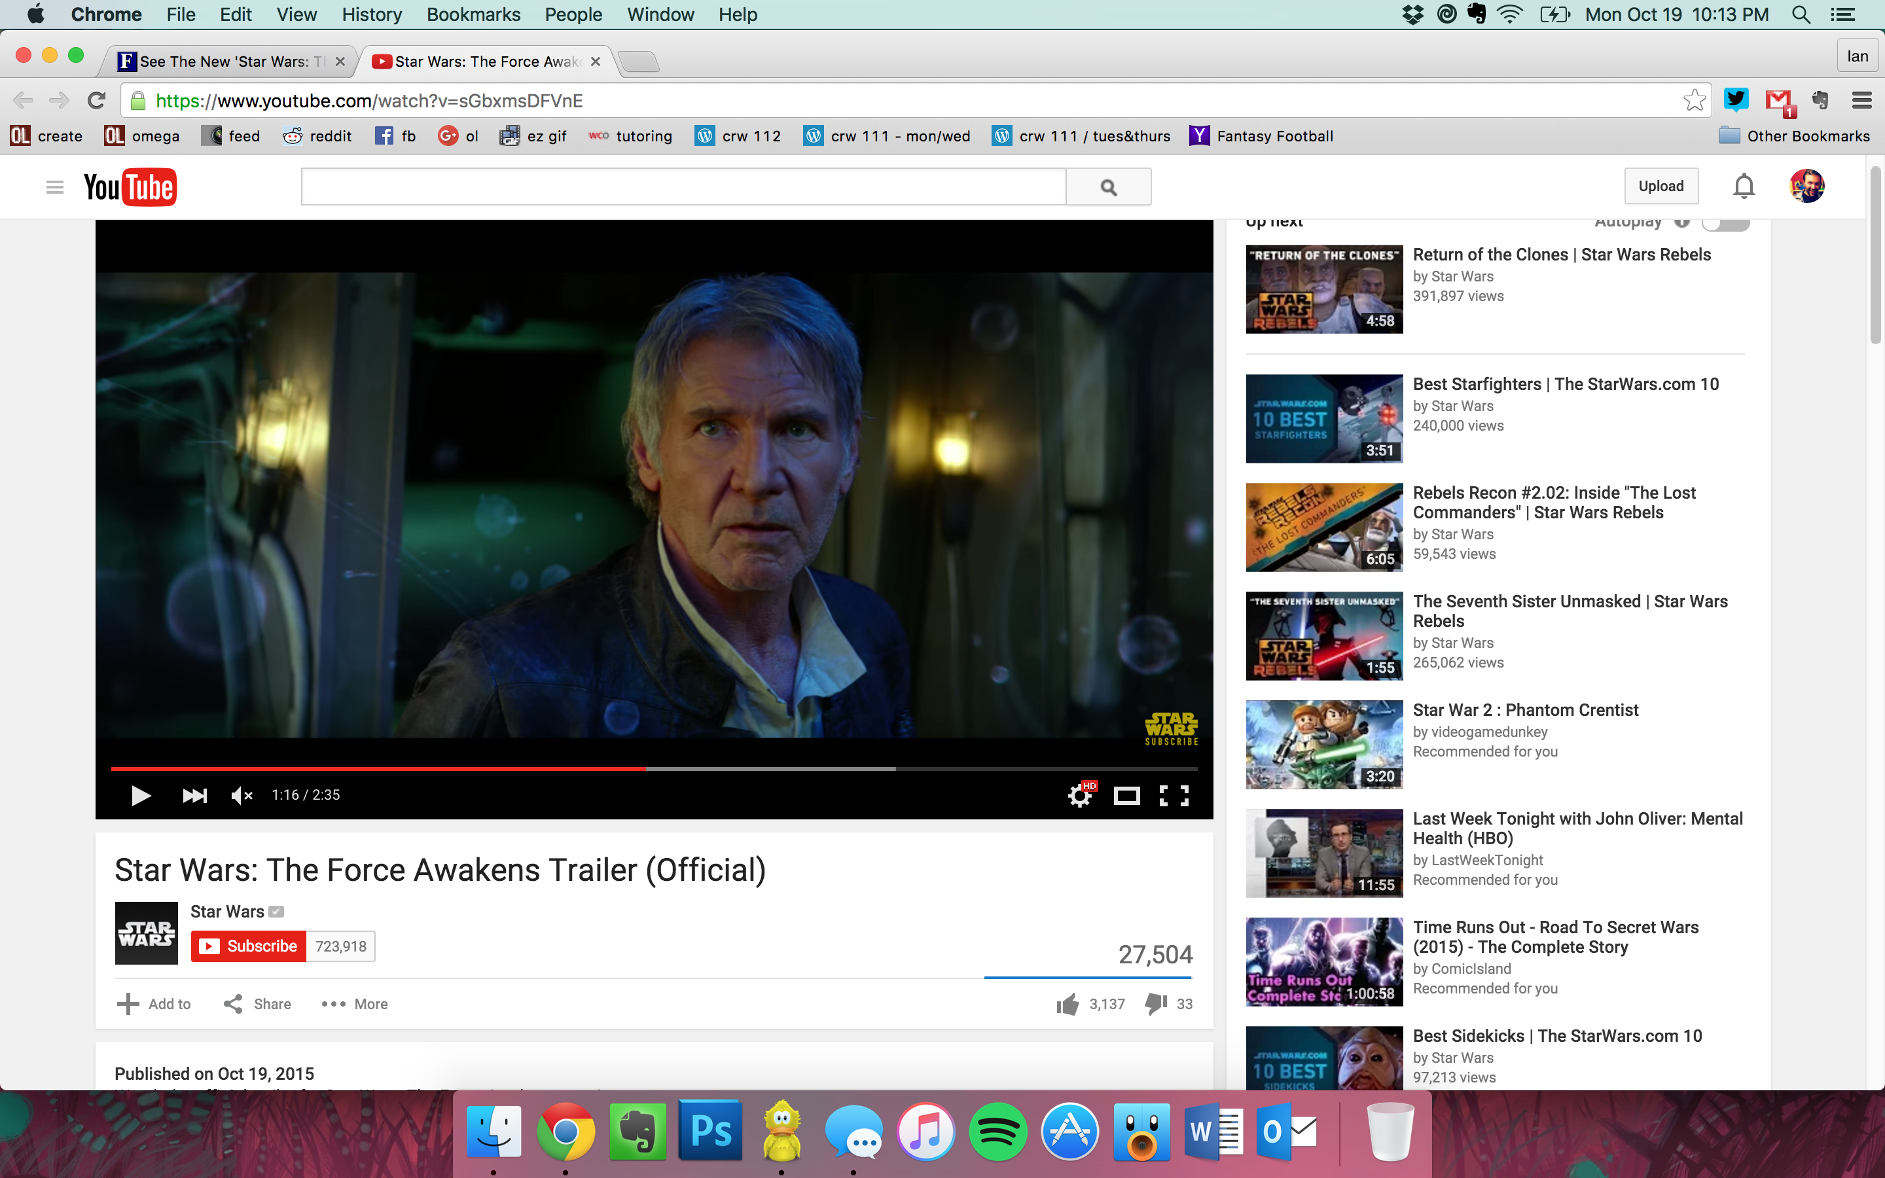
Task: Click the YouTube search magnifier button
Action: 1108,187
